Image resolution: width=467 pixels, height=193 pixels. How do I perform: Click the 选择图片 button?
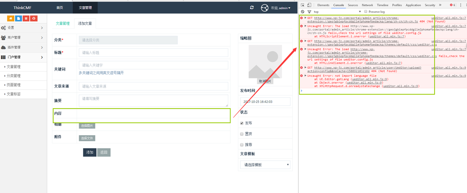coord(87,126)
